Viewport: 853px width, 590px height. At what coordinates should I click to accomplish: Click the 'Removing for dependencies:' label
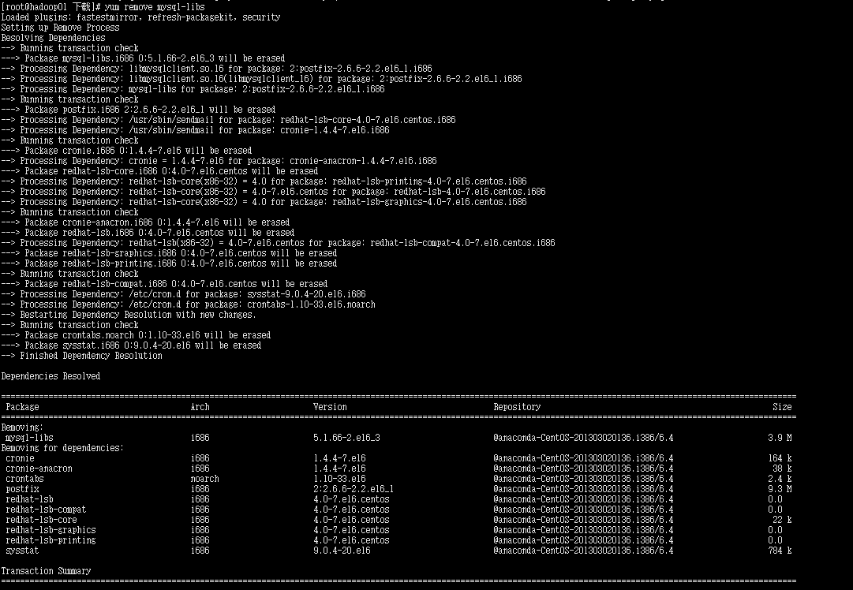[62, 449]
